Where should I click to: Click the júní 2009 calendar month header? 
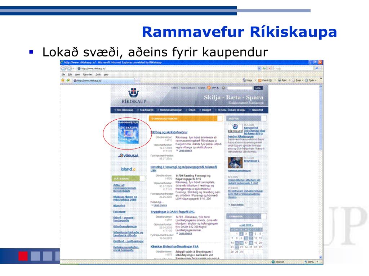(x=246, y=225)
